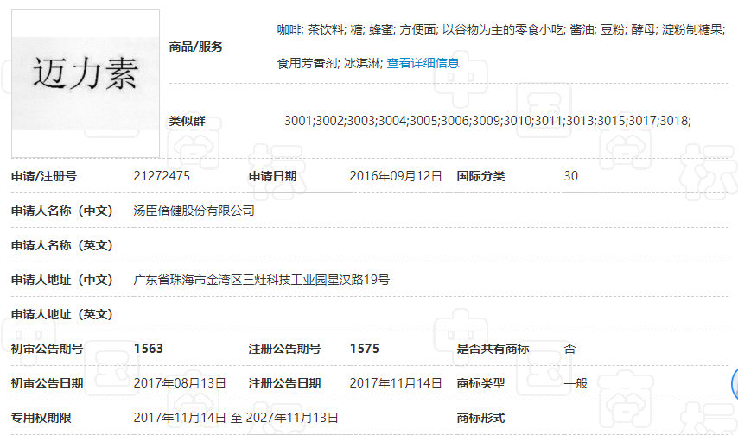The image size is (738, 435).
Task: Click the address 广东省珠海市金湾区三灶科技工业园星汉路19号
Action: point(262,280)
